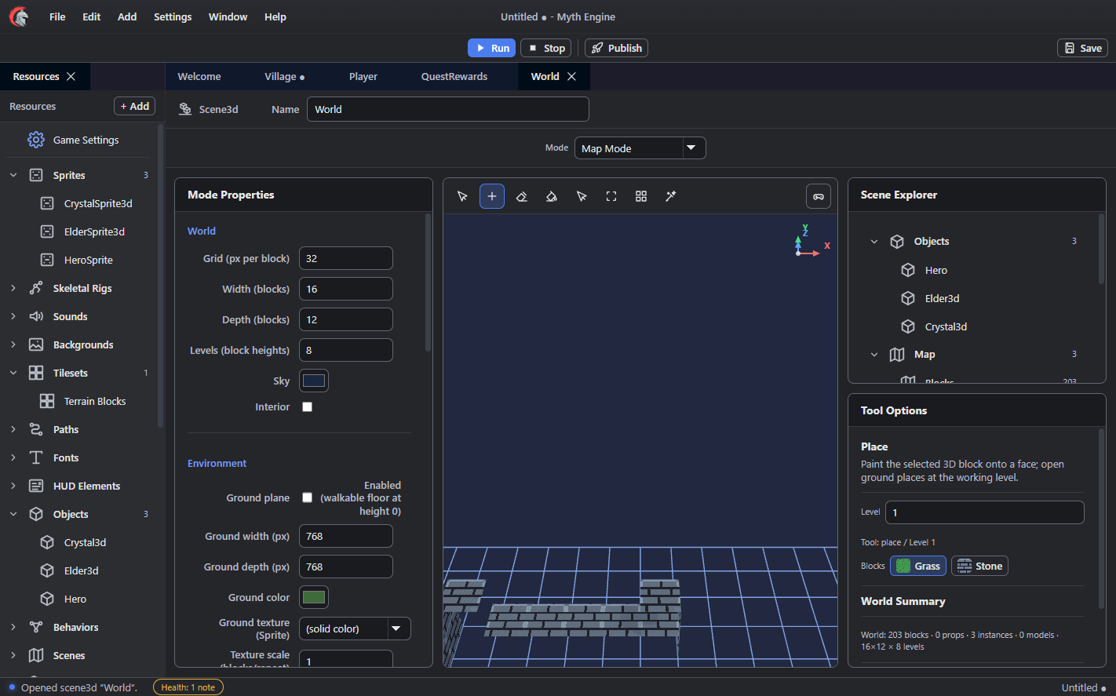Click the Paths curve icon
The height and width of the screenshot is (696, 1116).
tap(36, 429)
